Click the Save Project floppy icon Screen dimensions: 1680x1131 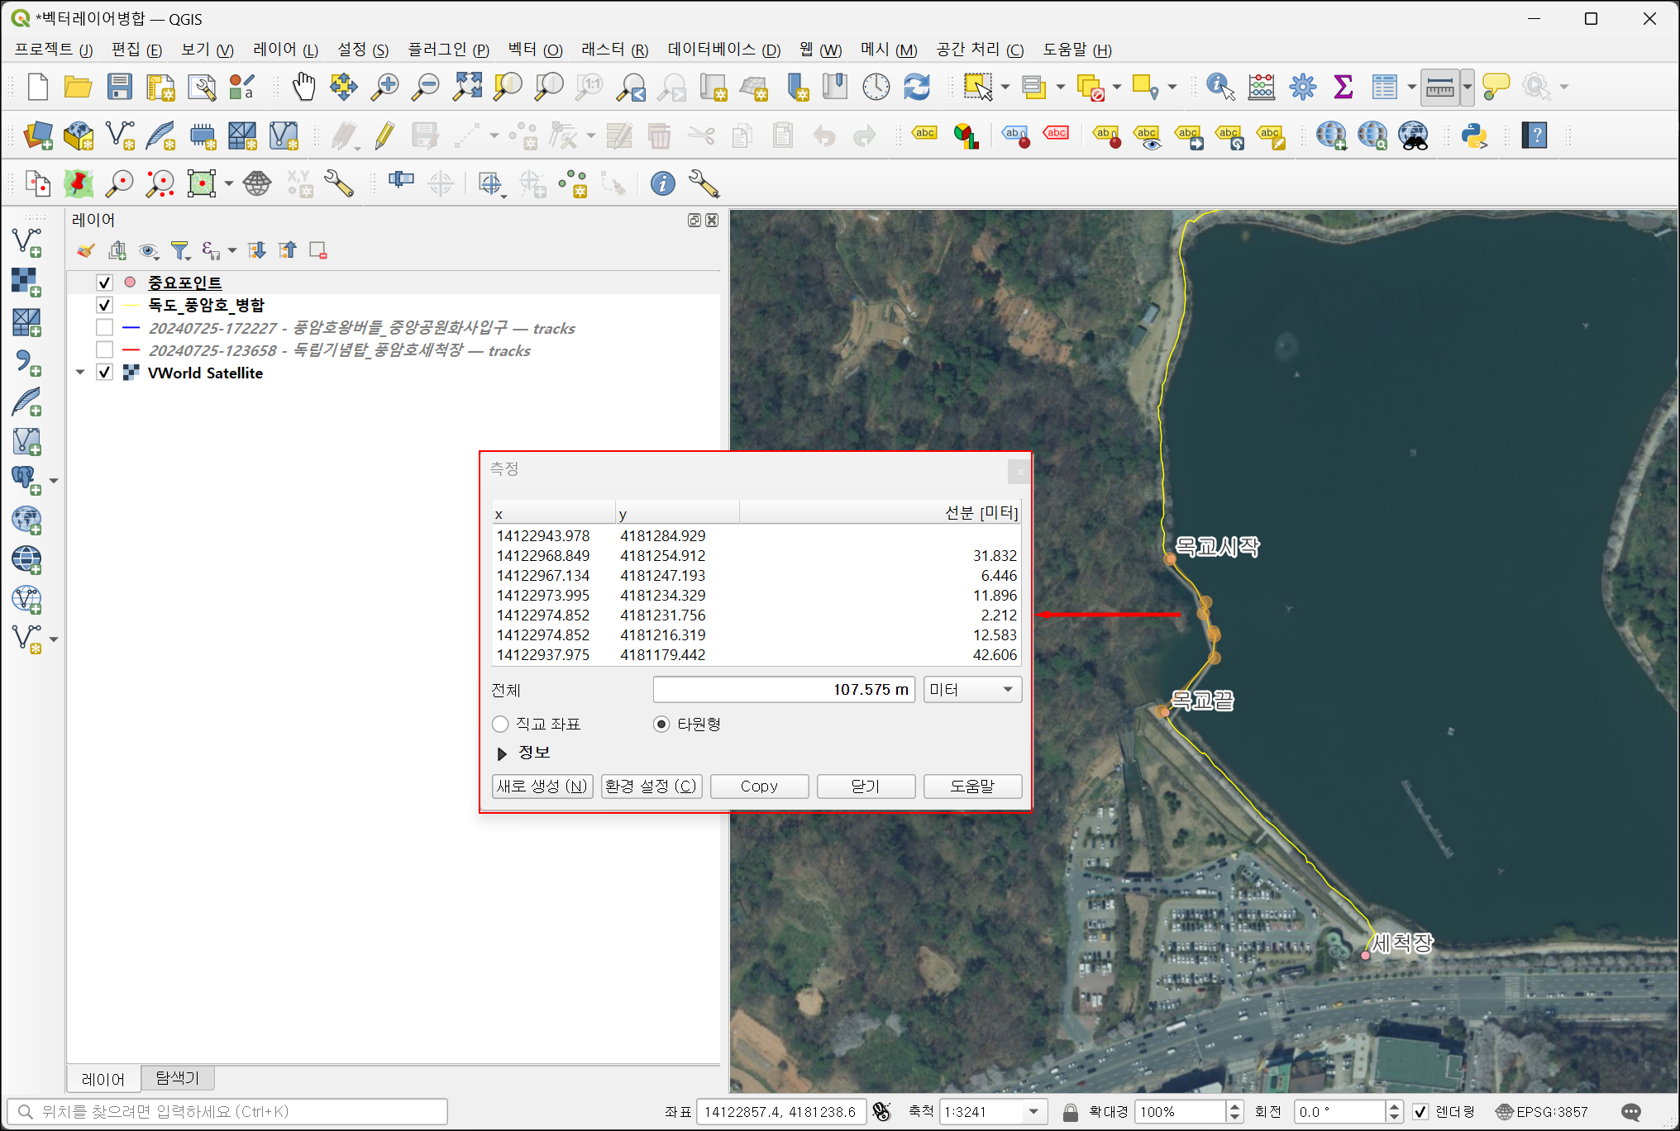click(x=120, y=87)
